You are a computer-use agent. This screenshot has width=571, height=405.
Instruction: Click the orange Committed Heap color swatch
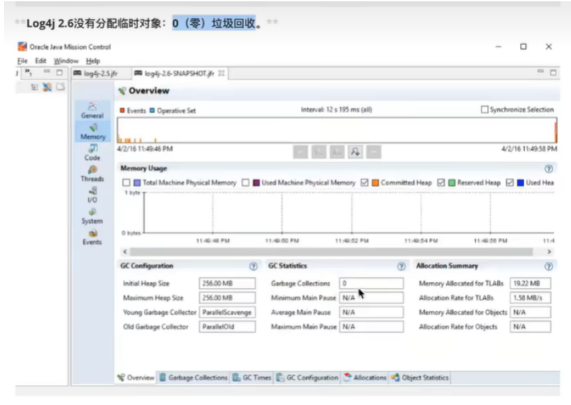click(375, 183)
